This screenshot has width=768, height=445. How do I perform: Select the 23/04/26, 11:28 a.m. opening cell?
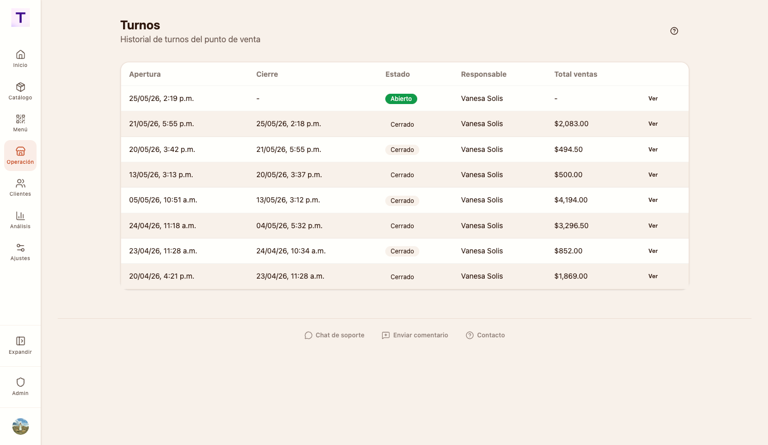[163, 251]
